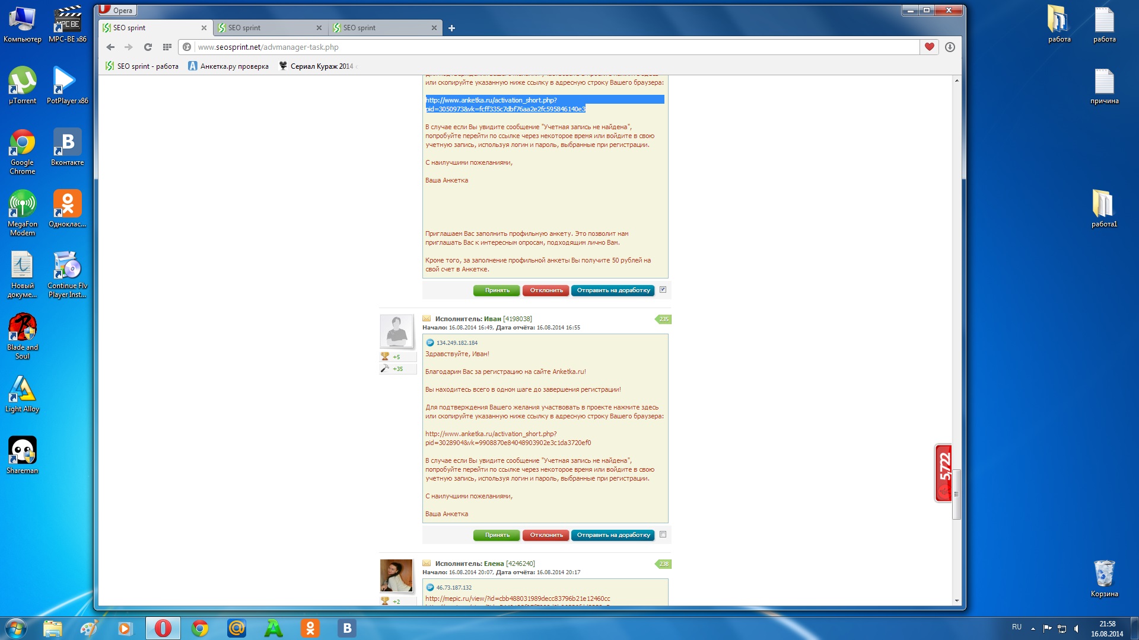Image resolution: width=1139 pixels, height=640 pixels.
Task: Click envelope icon beside Исполнитель Иван
Action: coord(427,319)
